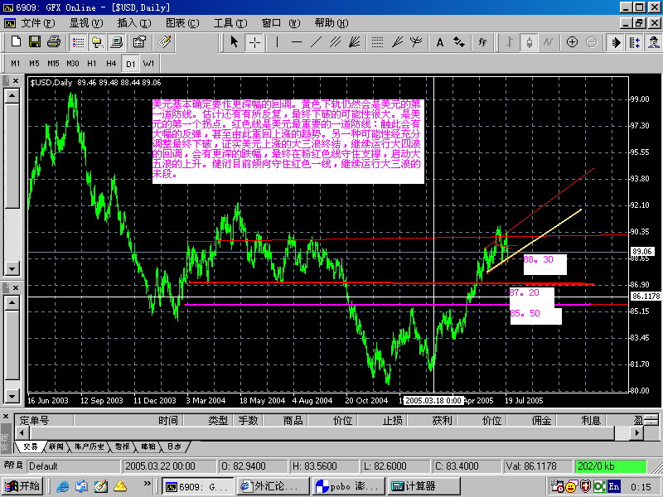Viewport: 663px width, 497px height.
Task: Click the expert advisor face icon
Action: 654,42
